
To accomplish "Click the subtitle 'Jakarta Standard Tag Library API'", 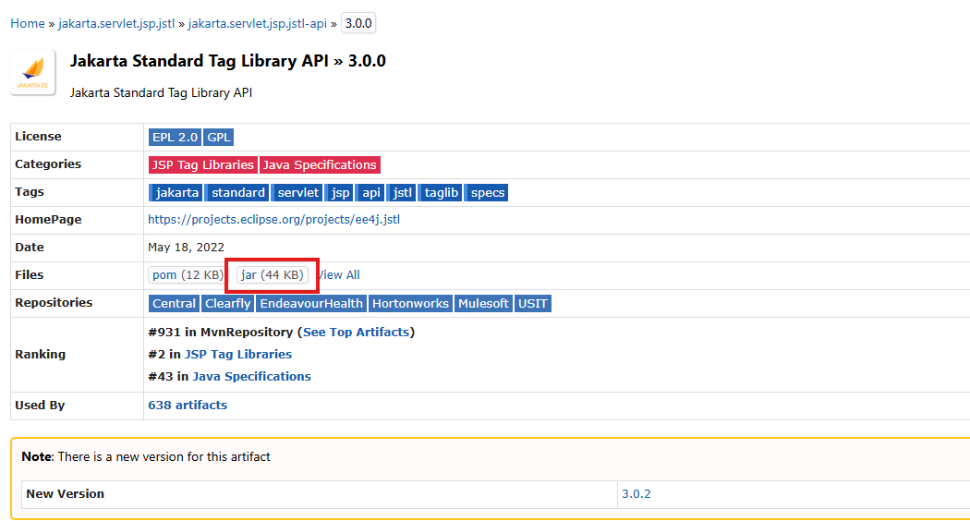I will click(161, 92).
